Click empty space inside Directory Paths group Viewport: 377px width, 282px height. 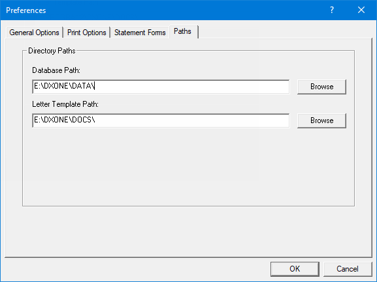click(188, 168)
